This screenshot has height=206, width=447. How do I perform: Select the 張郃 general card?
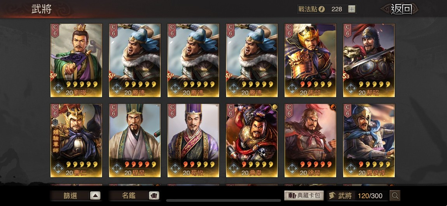[x=310, y=60]
